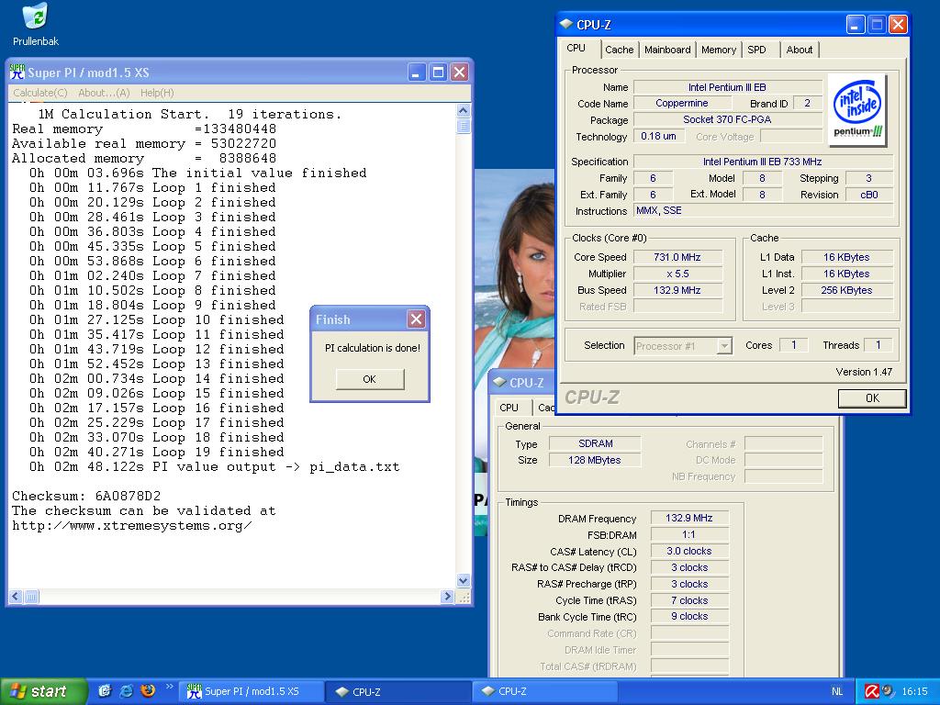
Task: Click the Cycle Time 7 clocks field
Action: click(x=689, y=600)
